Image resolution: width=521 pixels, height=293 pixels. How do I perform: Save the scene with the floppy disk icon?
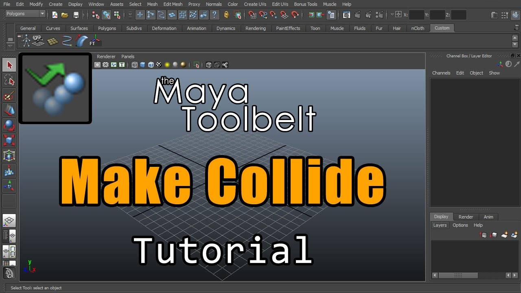pyautogui.click(x=76, y=15)
